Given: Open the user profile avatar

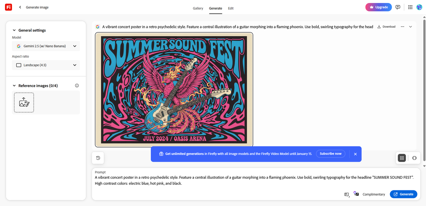Looking at the screenshot, I should (419, 7).
